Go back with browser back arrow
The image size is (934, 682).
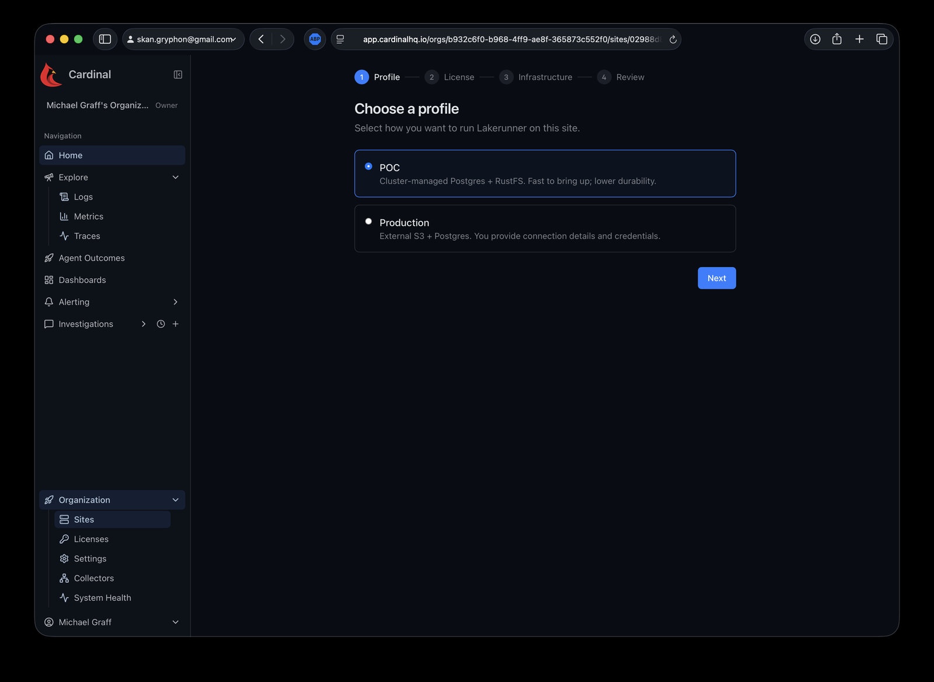[261, 39]
